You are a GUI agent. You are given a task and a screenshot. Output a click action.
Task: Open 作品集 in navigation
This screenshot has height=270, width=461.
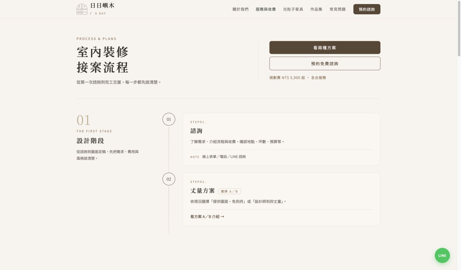click(316, 9)
